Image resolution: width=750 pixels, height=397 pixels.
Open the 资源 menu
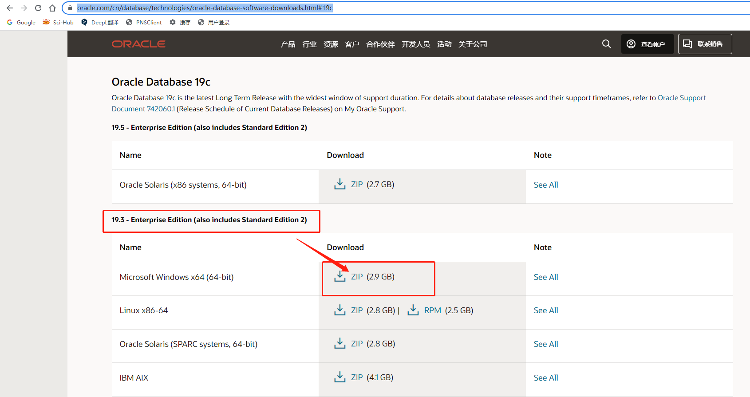pyautogui.click(x=331, y=44)
